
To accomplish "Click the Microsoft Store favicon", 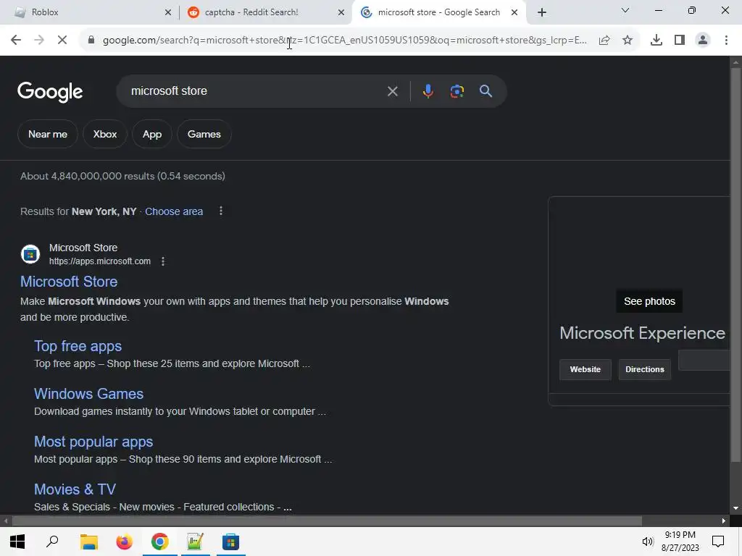I will (30, 254).
